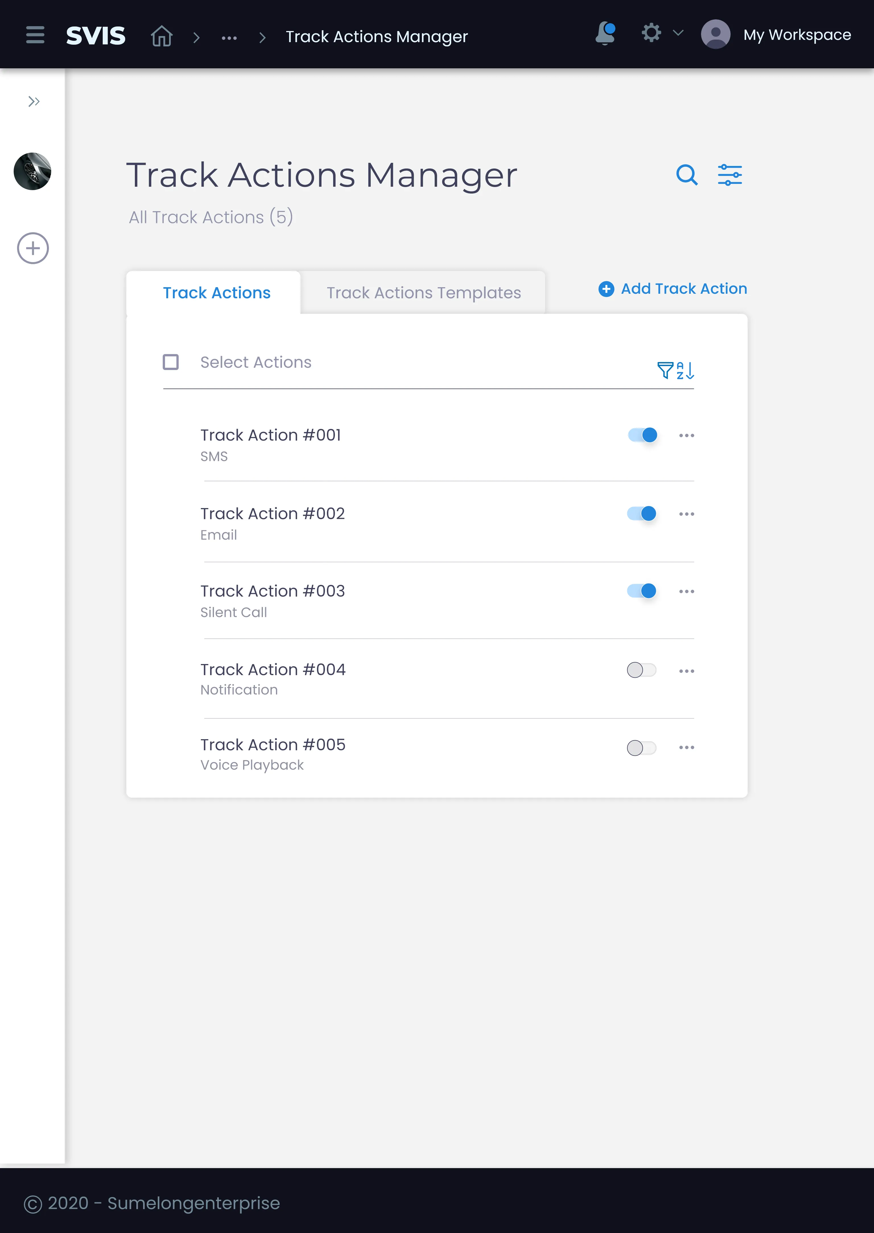
Task: Open My Workspace menu
Action: (x=797, y=35)
